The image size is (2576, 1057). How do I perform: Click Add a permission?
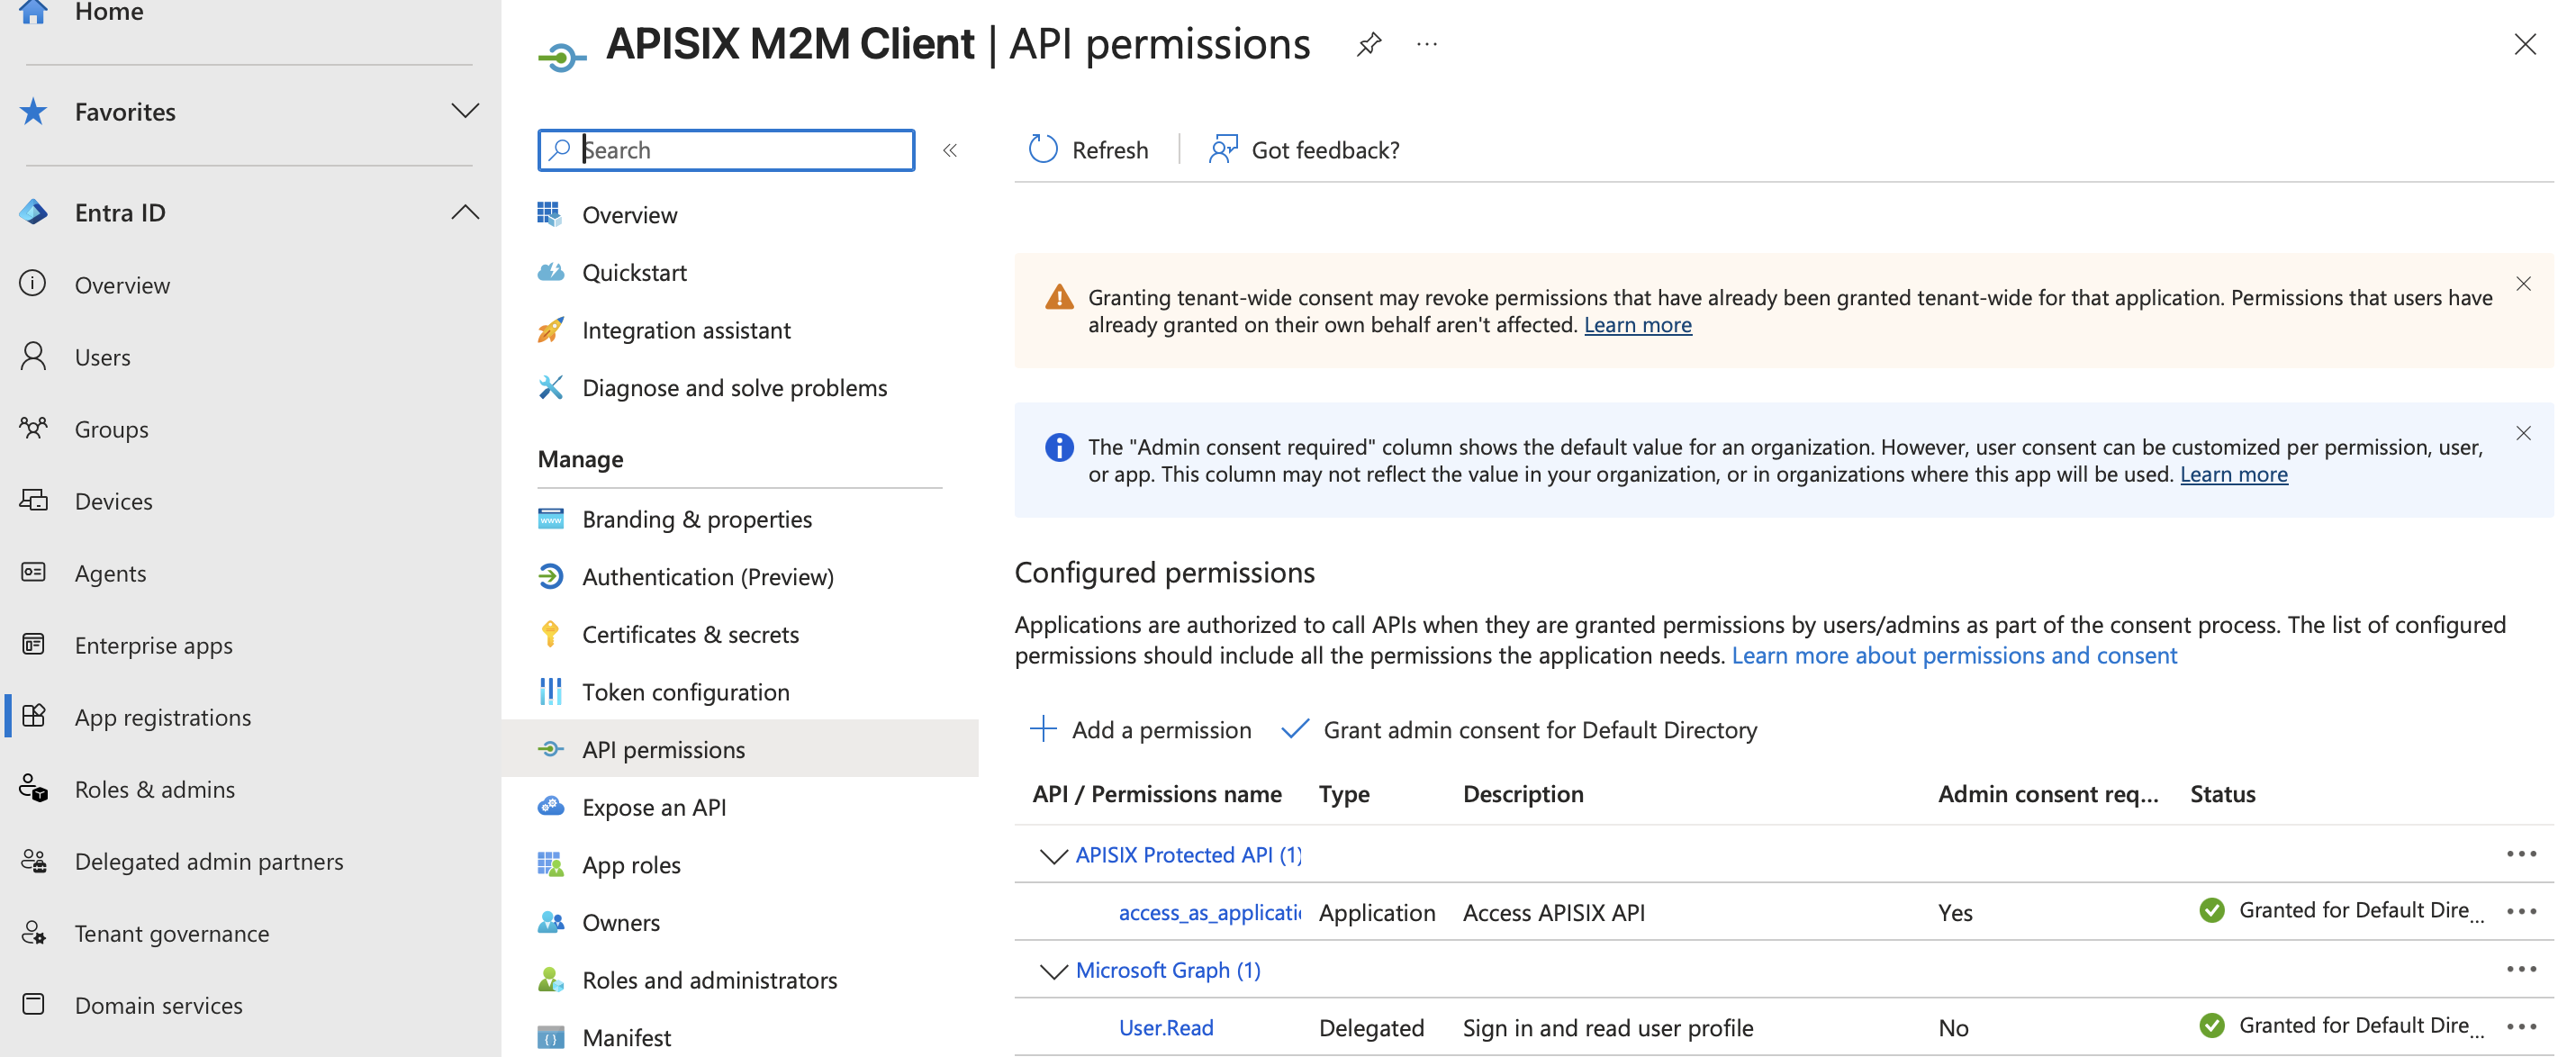click(1140, 729)
